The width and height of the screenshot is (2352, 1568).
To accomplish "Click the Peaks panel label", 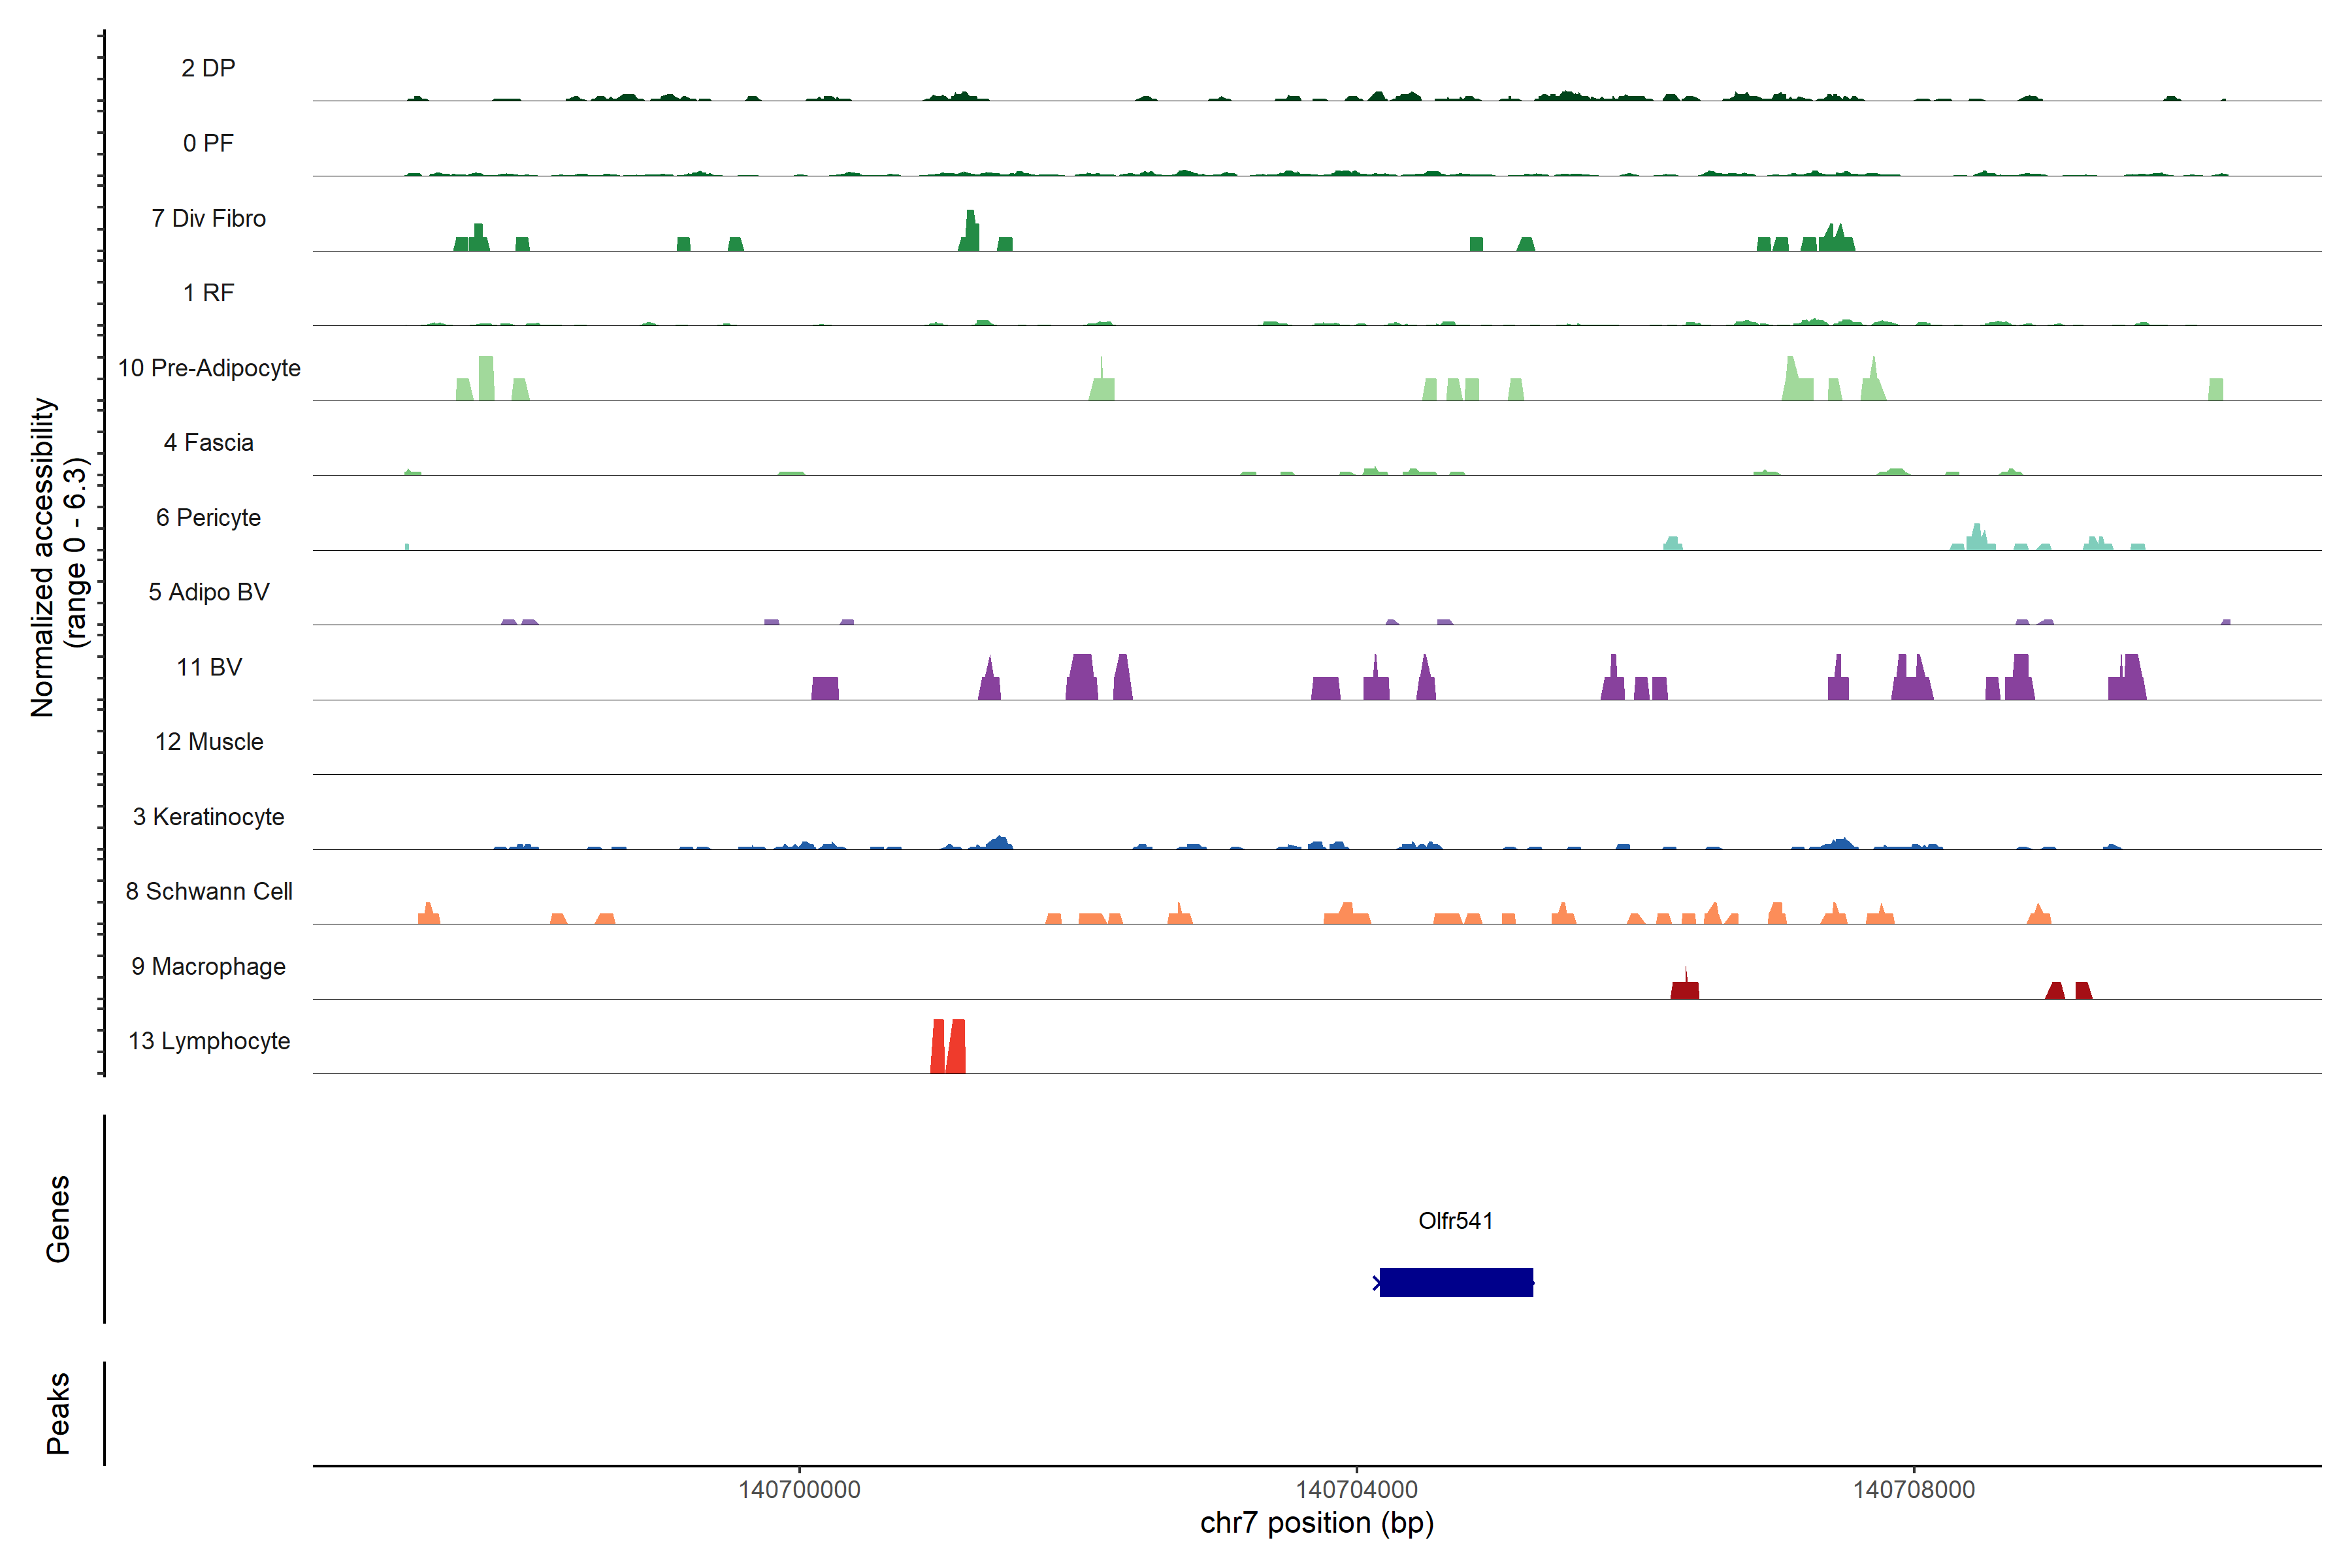I will [x=58, y=1413].
